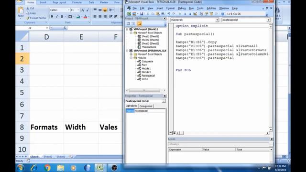Select the ThisWorkbook object in project tree

[149, 47]
